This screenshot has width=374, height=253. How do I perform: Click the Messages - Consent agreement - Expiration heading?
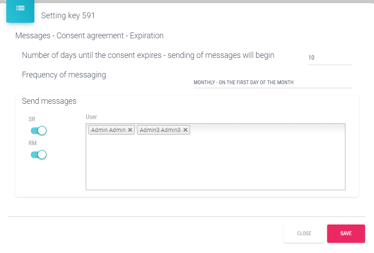tap(89, 36)
